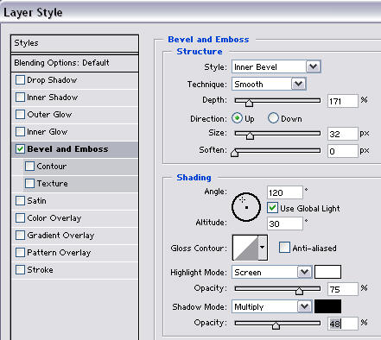381x340 pixels.
Task: Click the Highlight Opacity field showing 75
Action: (x=343, y=289)
